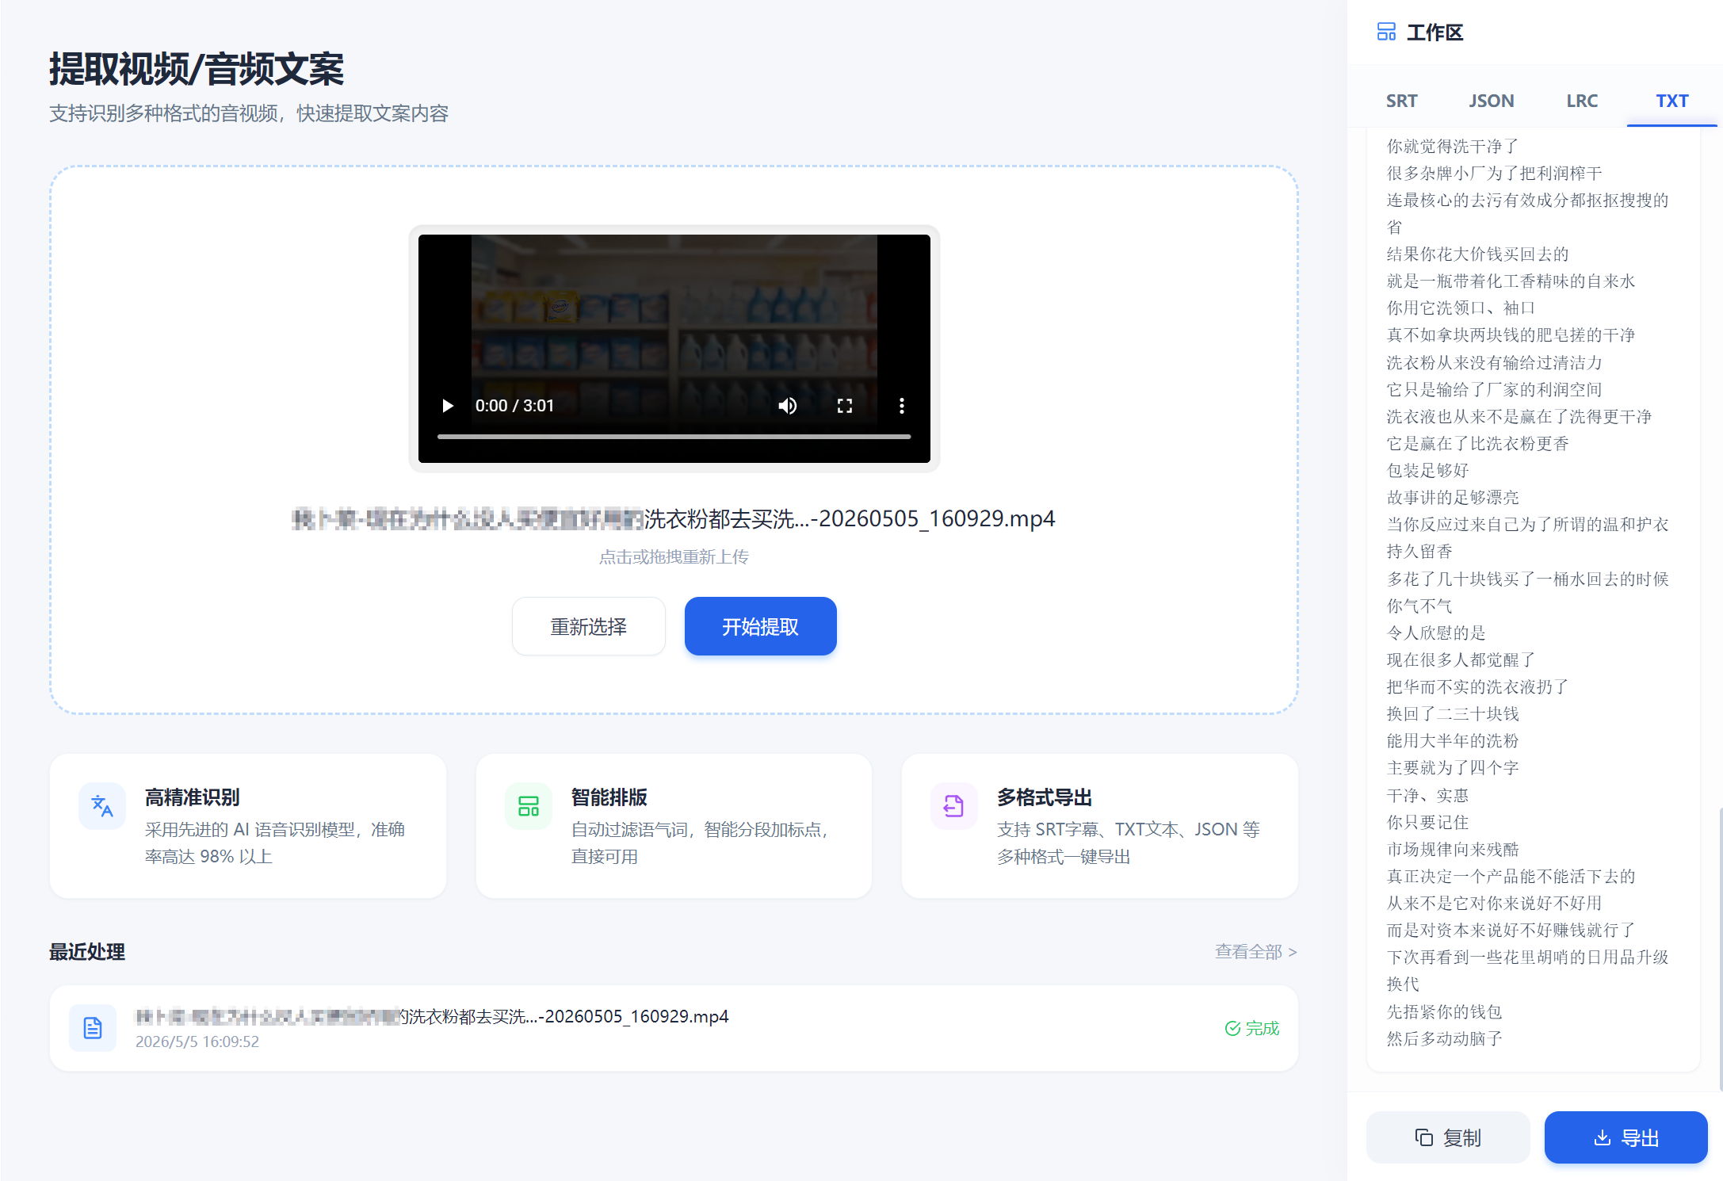The width and height of the screenshot is (1723, 1181).
Task: Select transcript line 先捂紧你的钱包
Action: tap(1444, 1011)
